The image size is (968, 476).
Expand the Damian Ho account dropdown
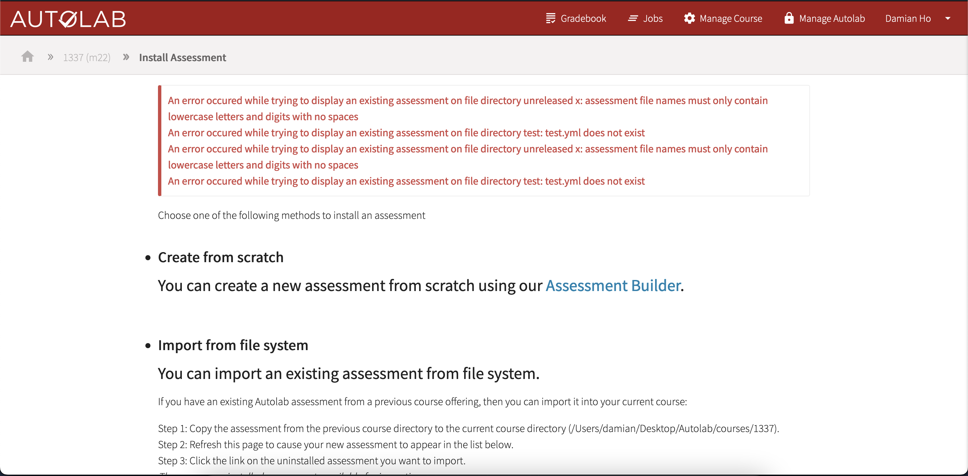point(908,18)
